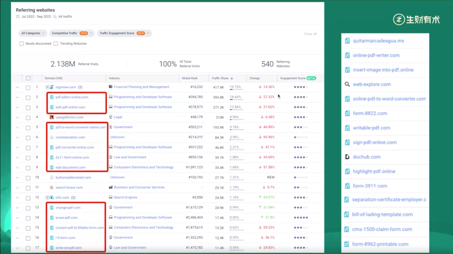The width and height of the screenshot is (453, 254).
Task: Expand row details chevron for change-pdf.com
Action: 17,208
